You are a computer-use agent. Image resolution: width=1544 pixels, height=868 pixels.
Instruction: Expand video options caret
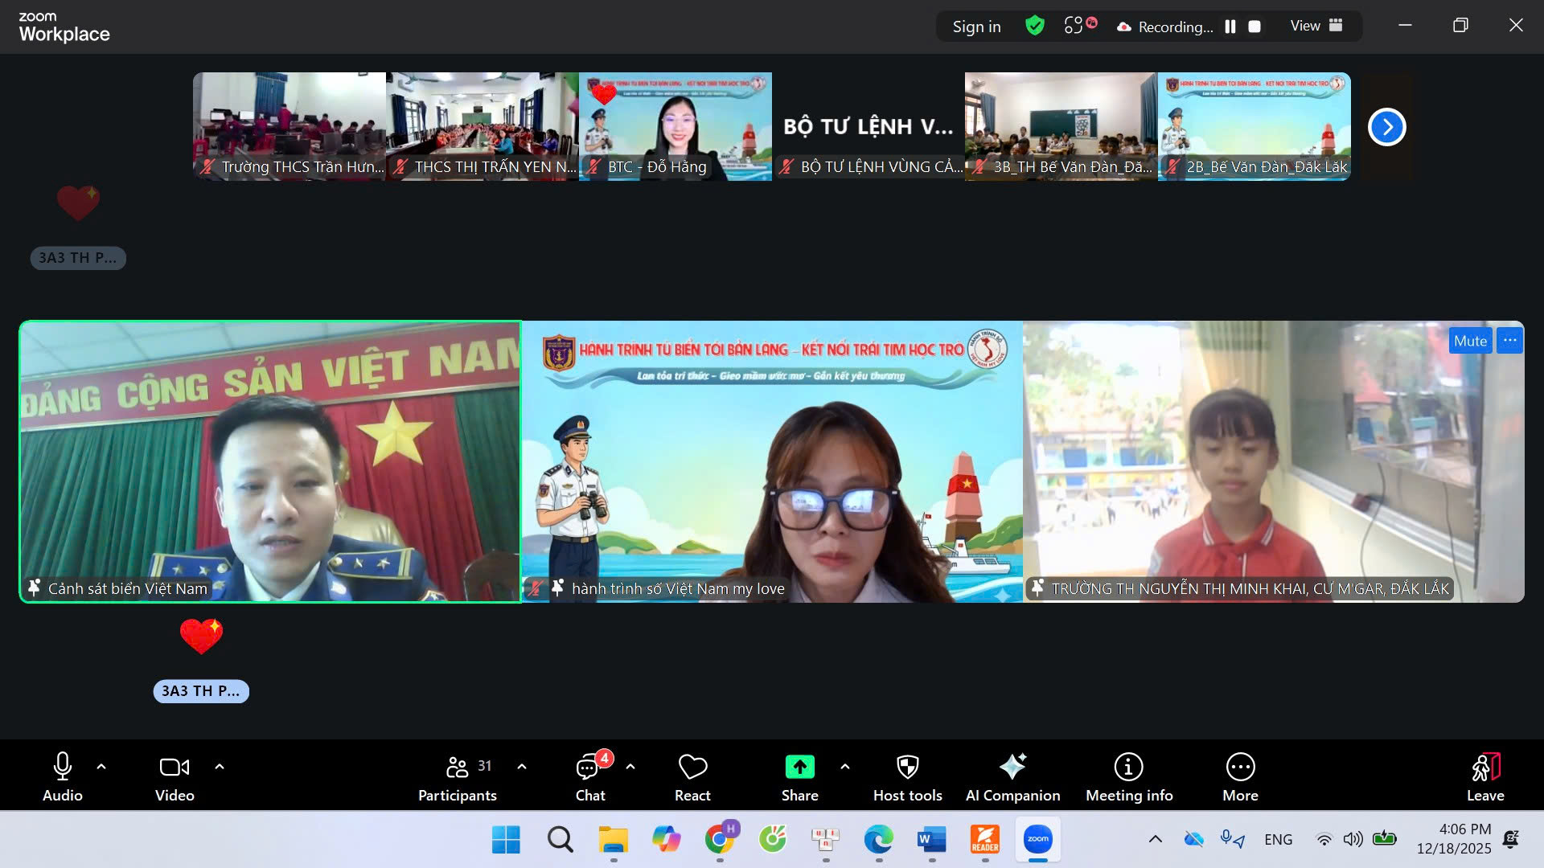220,767
